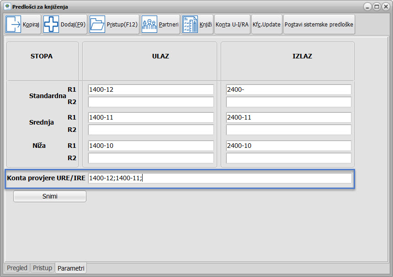Click the Niža rate label
Image resolution: width=393 pixels, height=277 pixels.
pyautogui.click(x=39, y=146)
